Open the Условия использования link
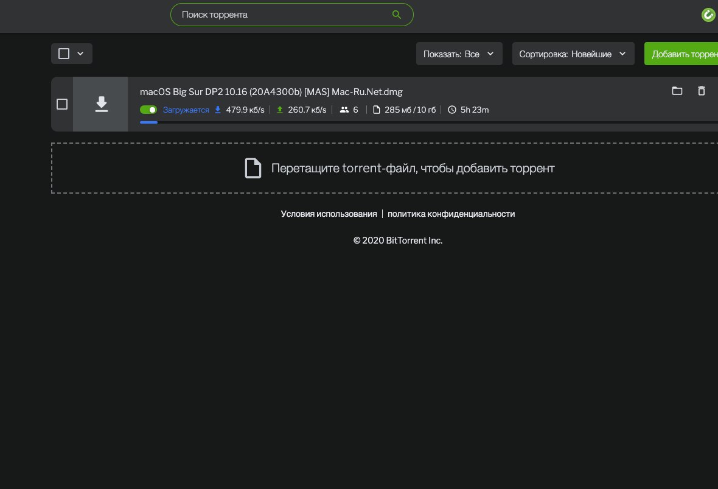Screen dimensions: 718x489 (x=329, y=214)
